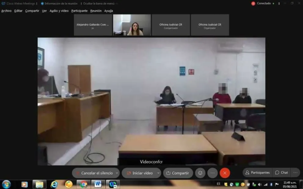
Task: Toggle the Participantes panel
Action: pos(257,173)
